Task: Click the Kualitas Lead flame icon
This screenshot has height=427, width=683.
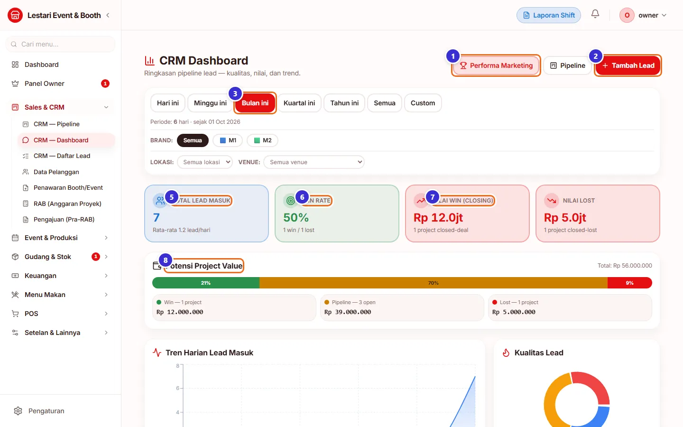Action: pos(506,353)
